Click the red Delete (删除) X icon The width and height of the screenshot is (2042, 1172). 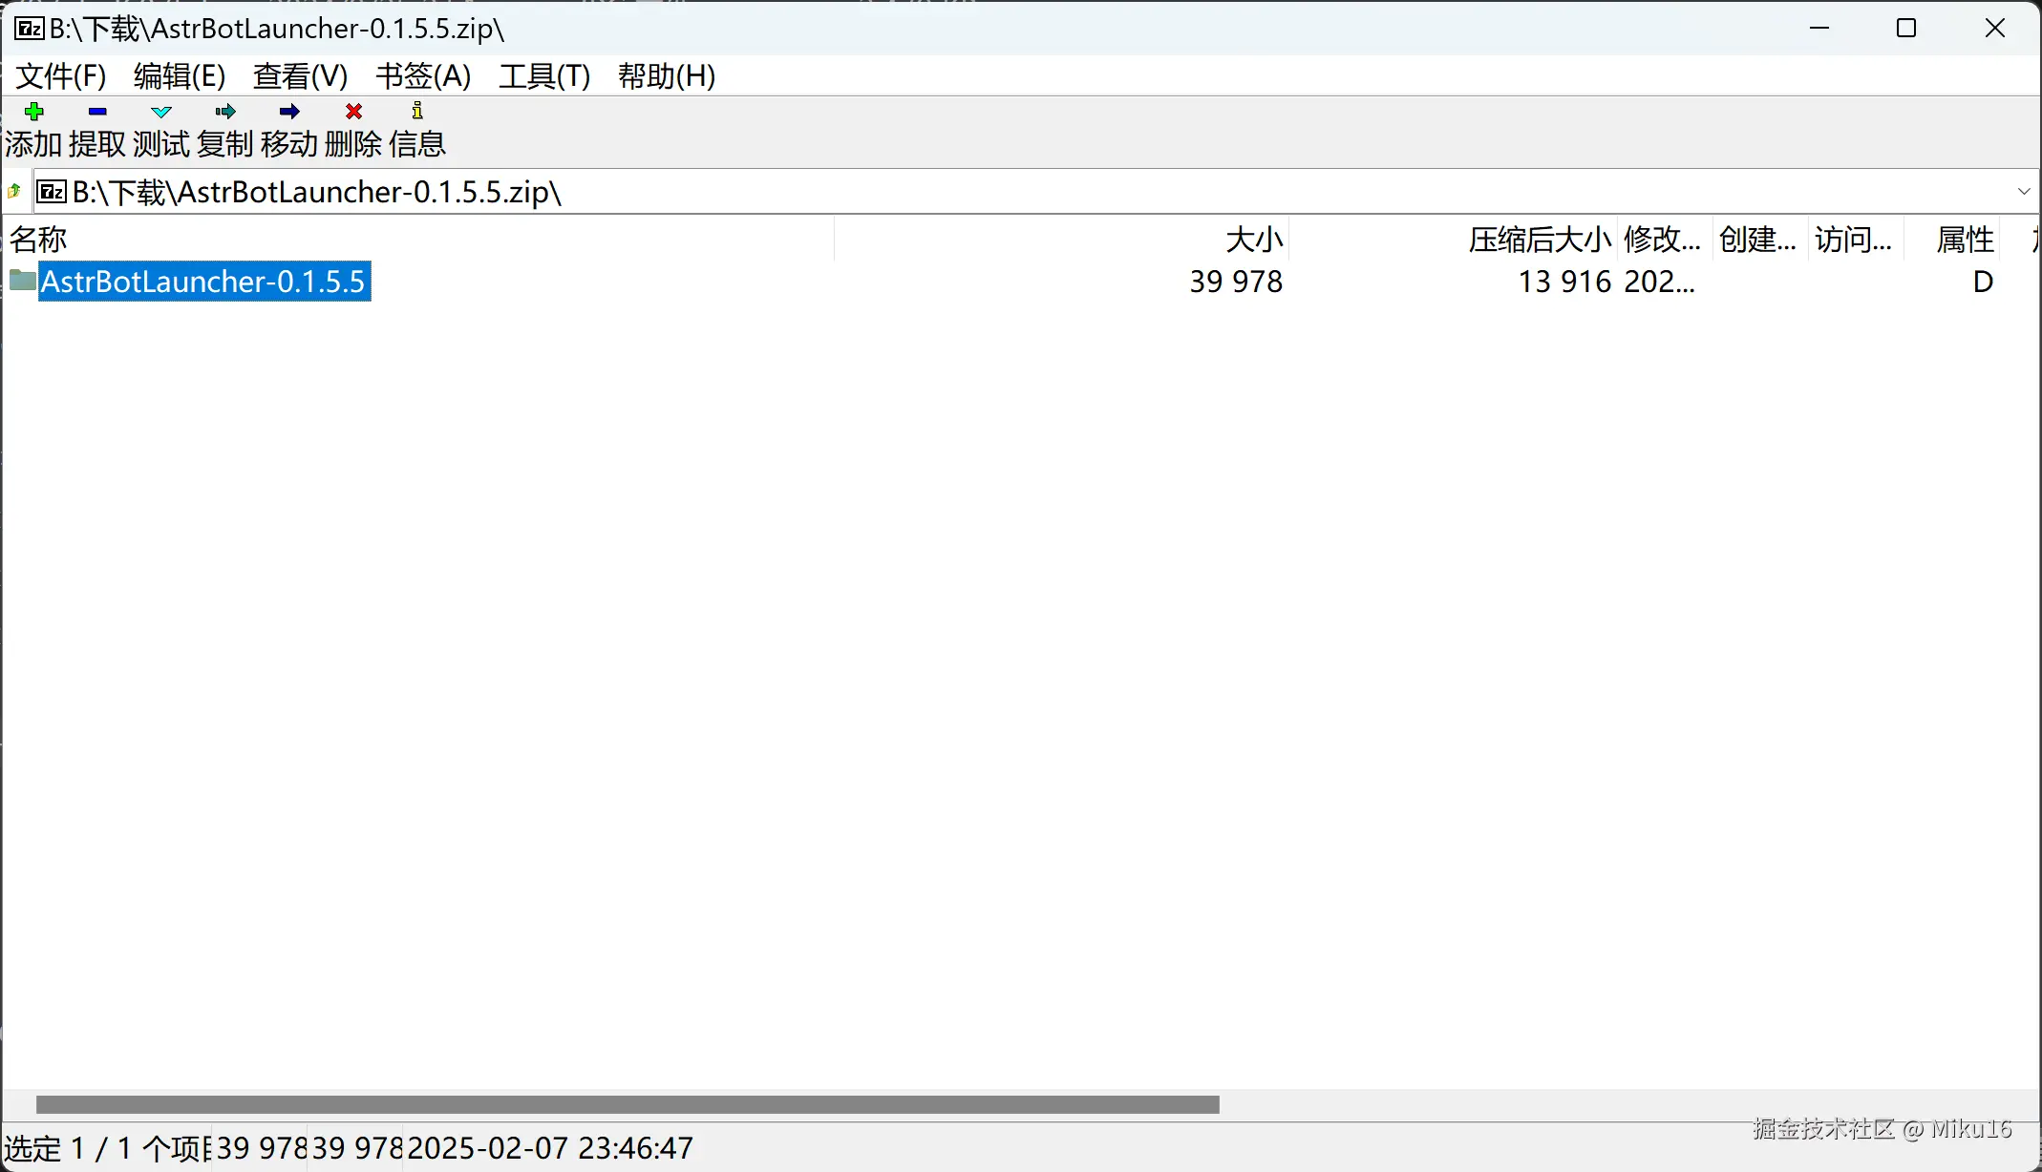point(353,112)
